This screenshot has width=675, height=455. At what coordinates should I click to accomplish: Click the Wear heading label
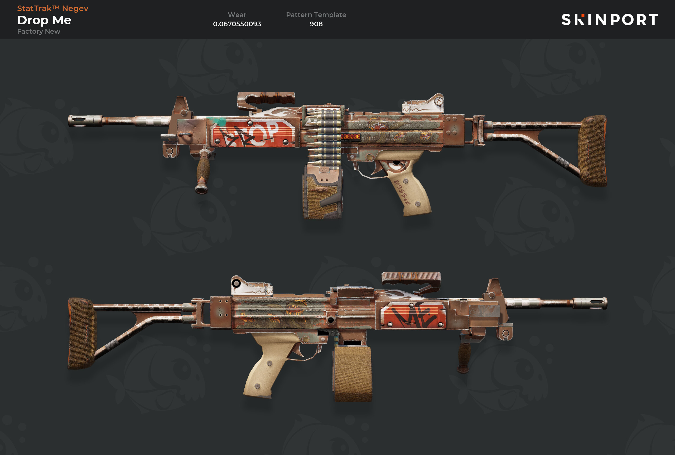click(237, 15)
